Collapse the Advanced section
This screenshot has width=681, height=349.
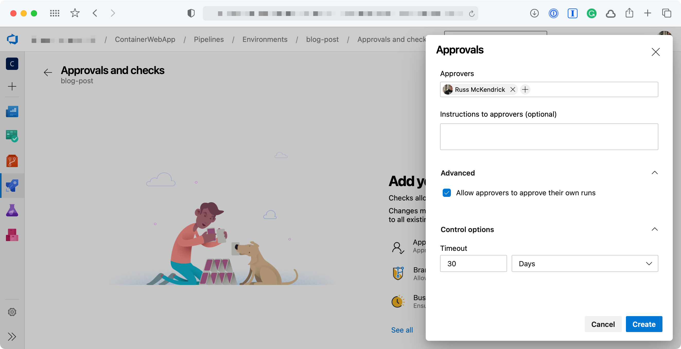[654, 173]
